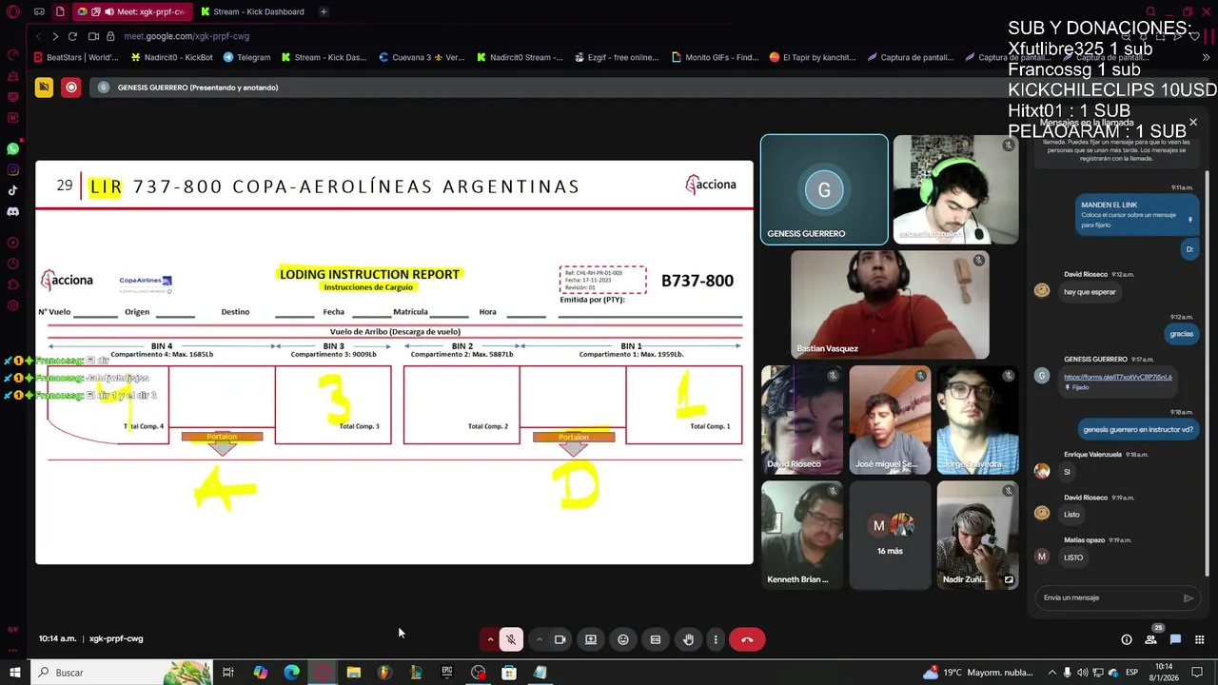The height and width of the screenshot is (685, 1218).
Task: Toggle the camera on or off
Action: 560,639
